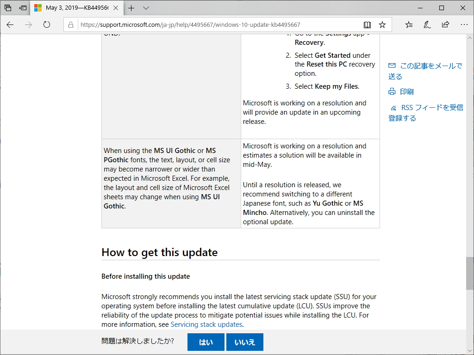
Task: Share this page icon
Action: tap(445, 24)
